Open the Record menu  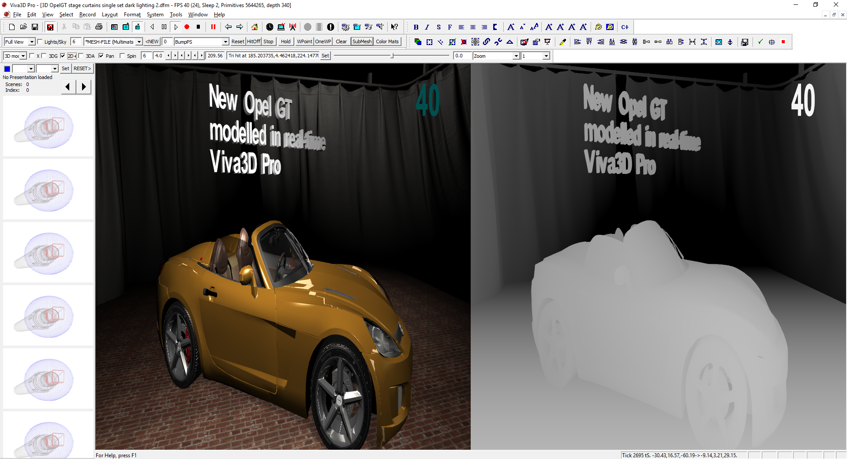pyautogui.click(x=87, y=15)
